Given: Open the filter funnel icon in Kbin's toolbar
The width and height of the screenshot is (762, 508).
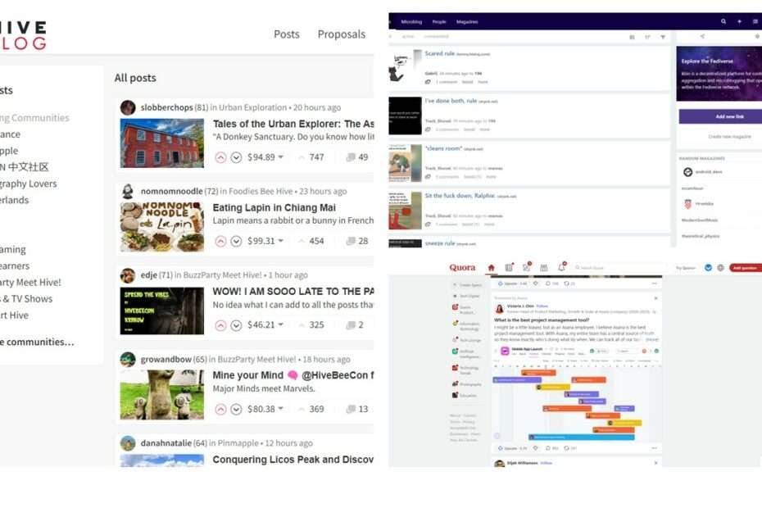Looking at the screenshot, I should [663, 37].
